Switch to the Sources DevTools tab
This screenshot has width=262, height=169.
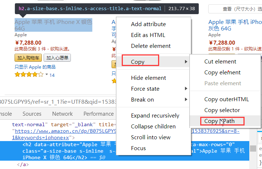point(32,114)
